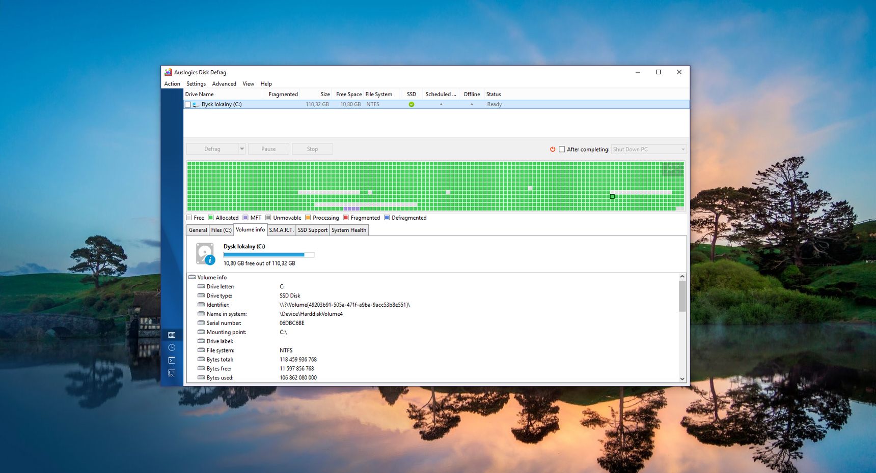The image size is (876, 473).
Task: Click the Defragmented blue legend swatch
Action: [x=387, y=218]
